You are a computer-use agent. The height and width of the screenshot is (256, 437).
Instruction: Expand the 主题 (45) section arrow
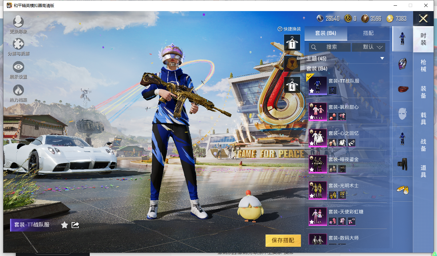[382, 58]
